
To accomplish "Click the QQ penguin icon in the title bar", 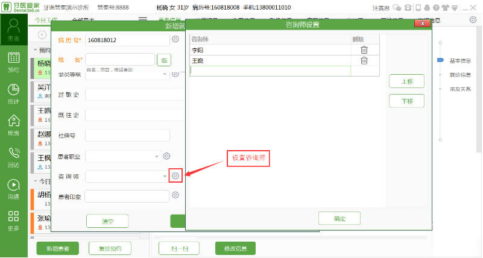I will [427, 8].
